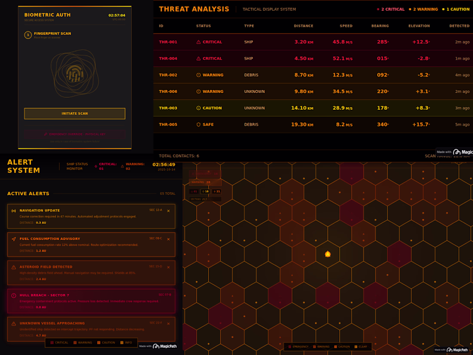This screenshot has width=473, height=355.
Task: Select the THR-004 threat ID
Action: point(168,59)
